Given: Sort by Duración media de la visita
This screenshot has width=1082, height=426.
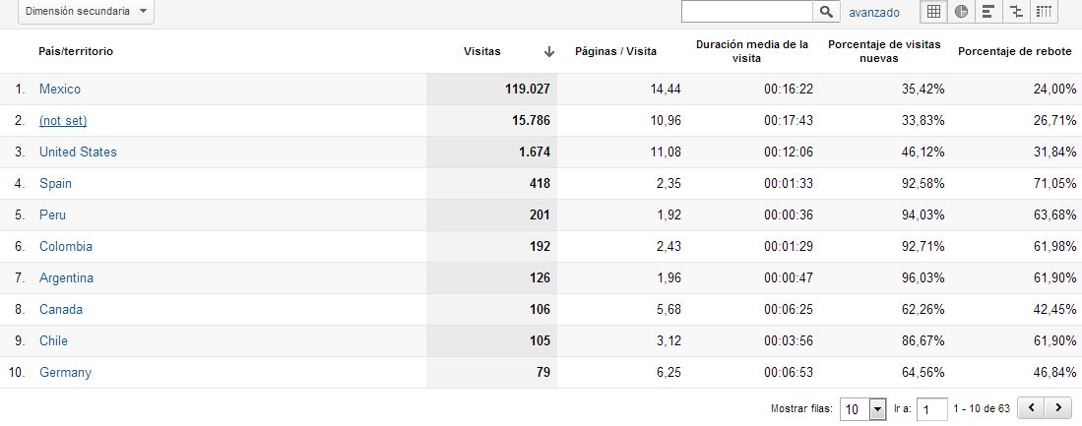Looking at the screenshot, I should pos(751,51).
